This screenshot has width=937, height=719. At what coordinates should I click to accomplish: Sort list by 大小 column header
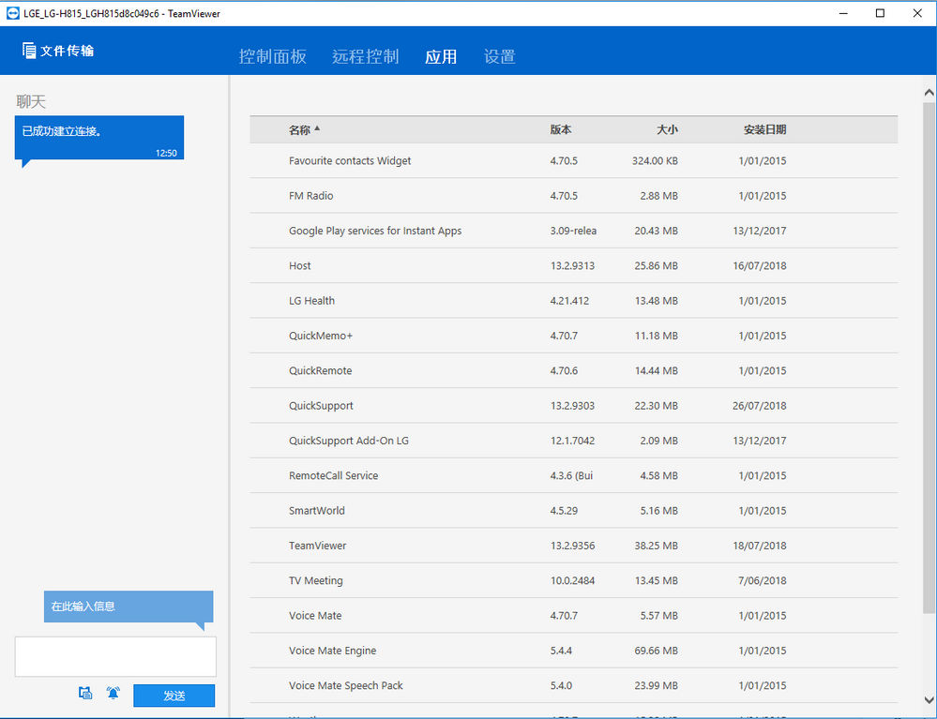(667, 129)
